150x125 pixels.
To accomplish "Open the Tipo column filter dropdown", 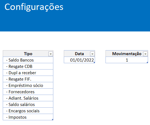I will pos(51,54).
